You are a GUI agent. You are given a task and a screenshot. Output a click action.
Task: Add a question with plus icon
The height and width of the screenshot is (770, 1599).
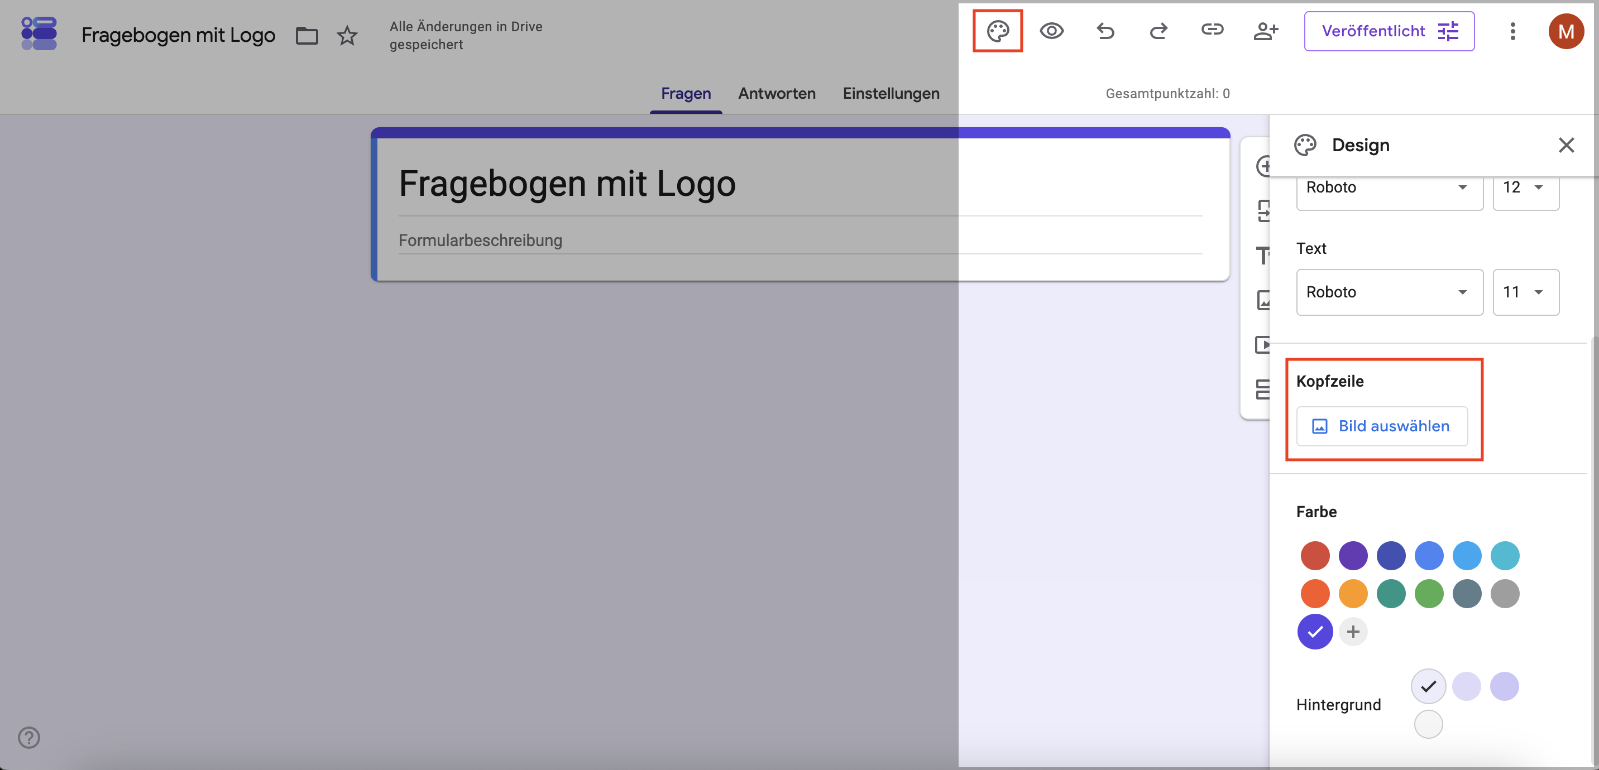pos(1263,166)
